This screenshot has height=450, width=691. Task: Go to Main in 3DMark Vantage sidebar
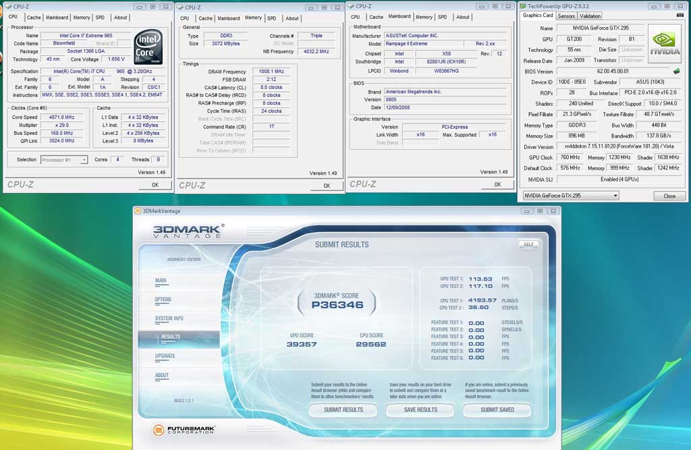161,281
